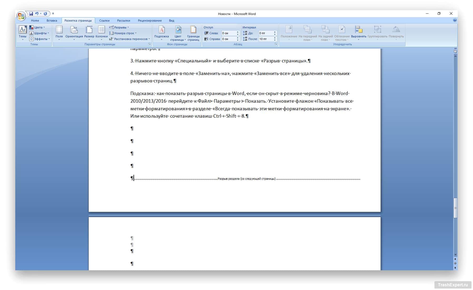The width and height of the screenshot is (473, 290).
Task: Switch to the Вид tab
Action: click(x=171, y=21)
